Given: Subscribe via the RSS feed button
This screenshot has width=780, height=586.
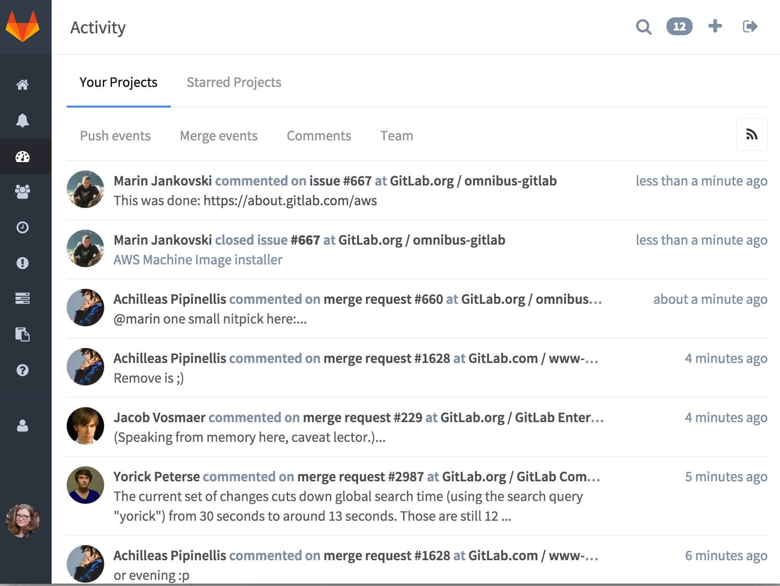Looking at the screenshot, I should tap(752, 134).
